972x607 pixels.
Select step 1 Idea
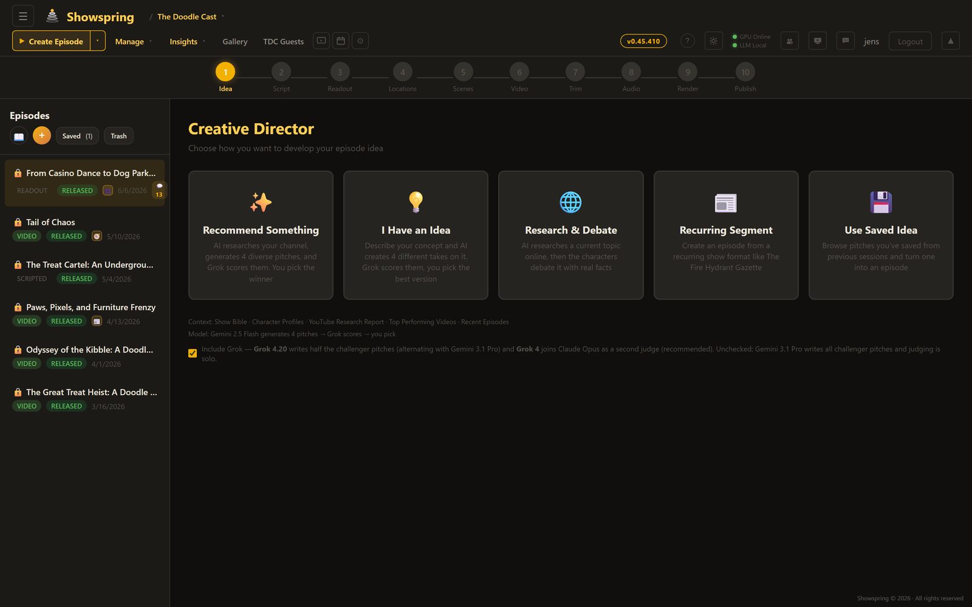225,77
